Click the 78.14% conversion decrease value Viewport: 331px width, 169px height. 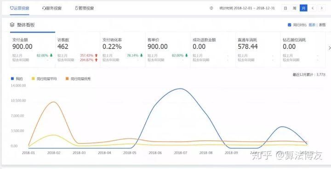click(132, 55)
